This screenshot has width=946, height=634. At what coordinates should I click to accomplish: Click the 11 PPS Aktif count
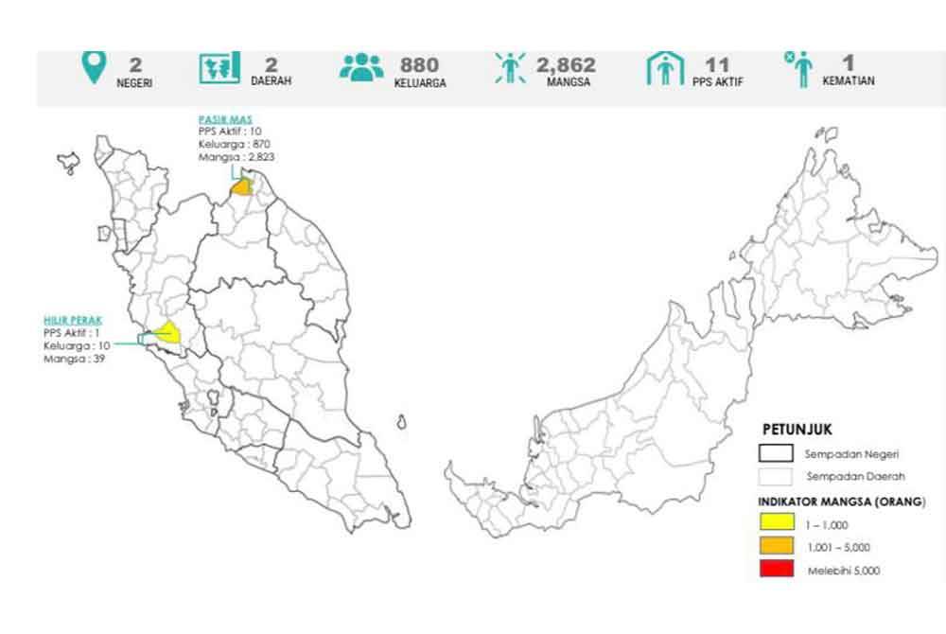click(717, 65)
